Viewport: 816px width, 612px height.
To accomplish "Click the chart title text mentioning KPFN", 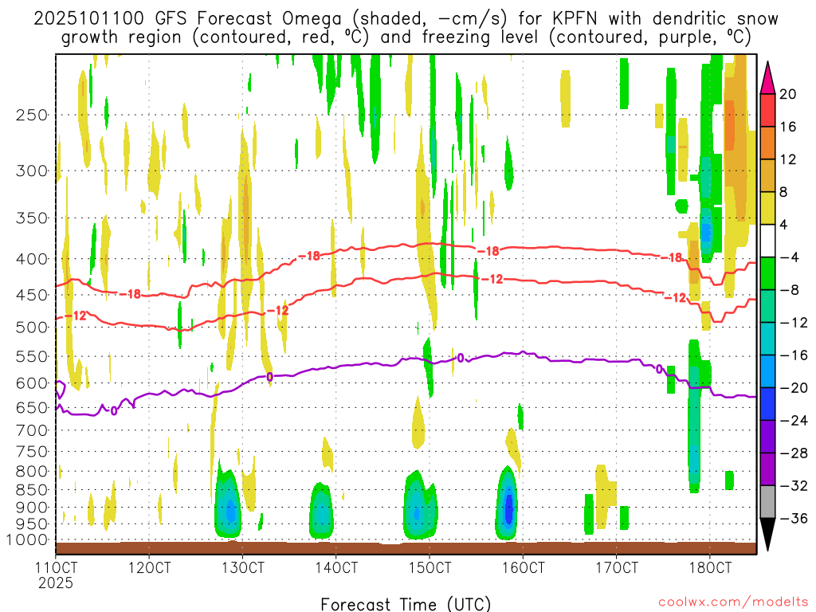I will (406, 19).
